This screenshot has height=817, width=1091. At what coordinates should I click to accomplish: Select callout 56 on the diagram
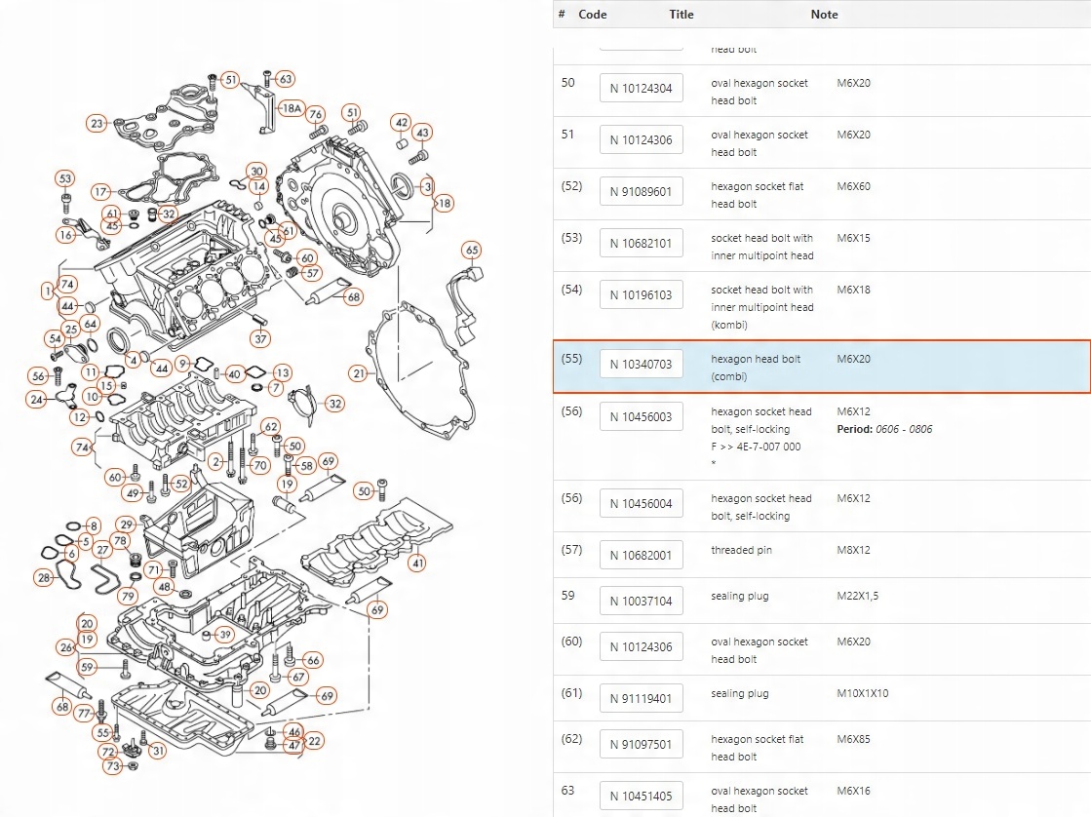38,376
